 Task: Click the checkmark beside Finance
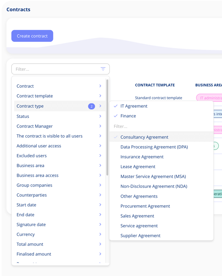click(x=115, y=116)
